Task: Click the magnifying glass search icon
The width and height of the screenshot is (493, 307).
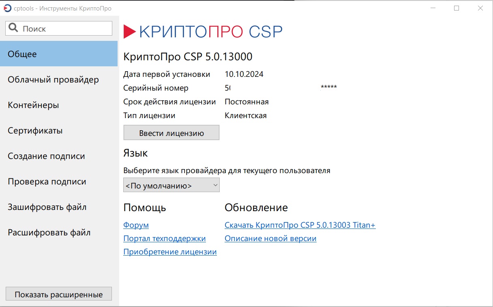Action: tap(13, 28)
